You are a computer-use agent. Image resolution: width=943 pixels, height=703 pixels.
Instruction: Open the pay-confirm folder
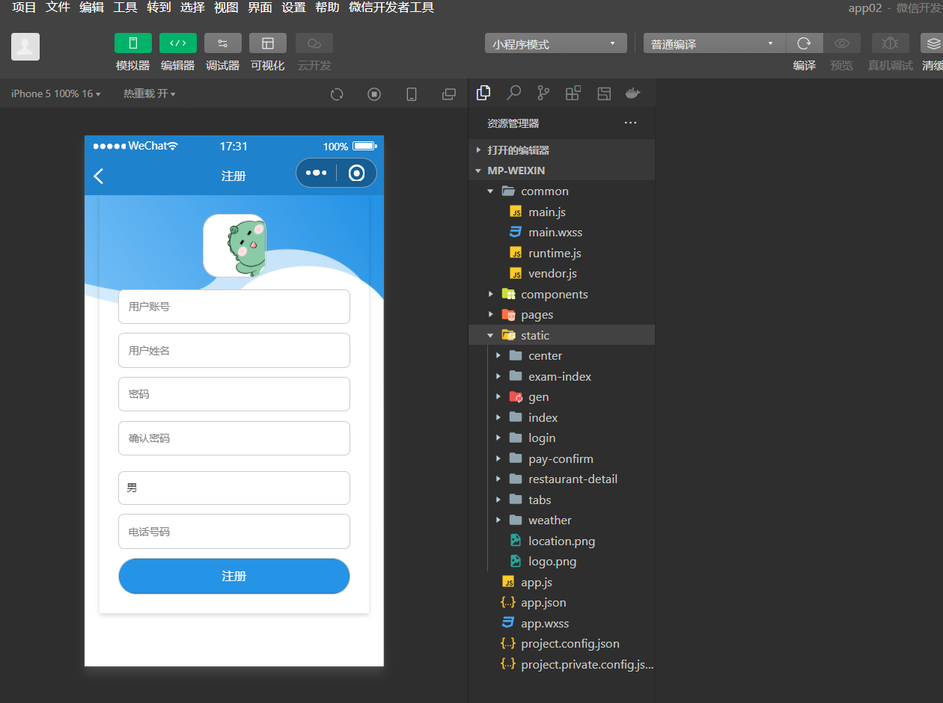(x=561, y=458)
